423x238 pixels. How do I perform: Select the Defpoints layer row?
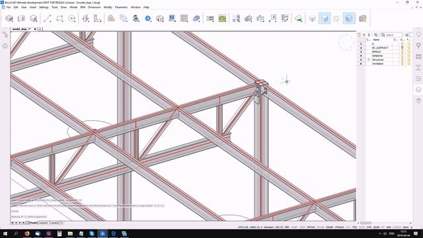coord(385,56)
